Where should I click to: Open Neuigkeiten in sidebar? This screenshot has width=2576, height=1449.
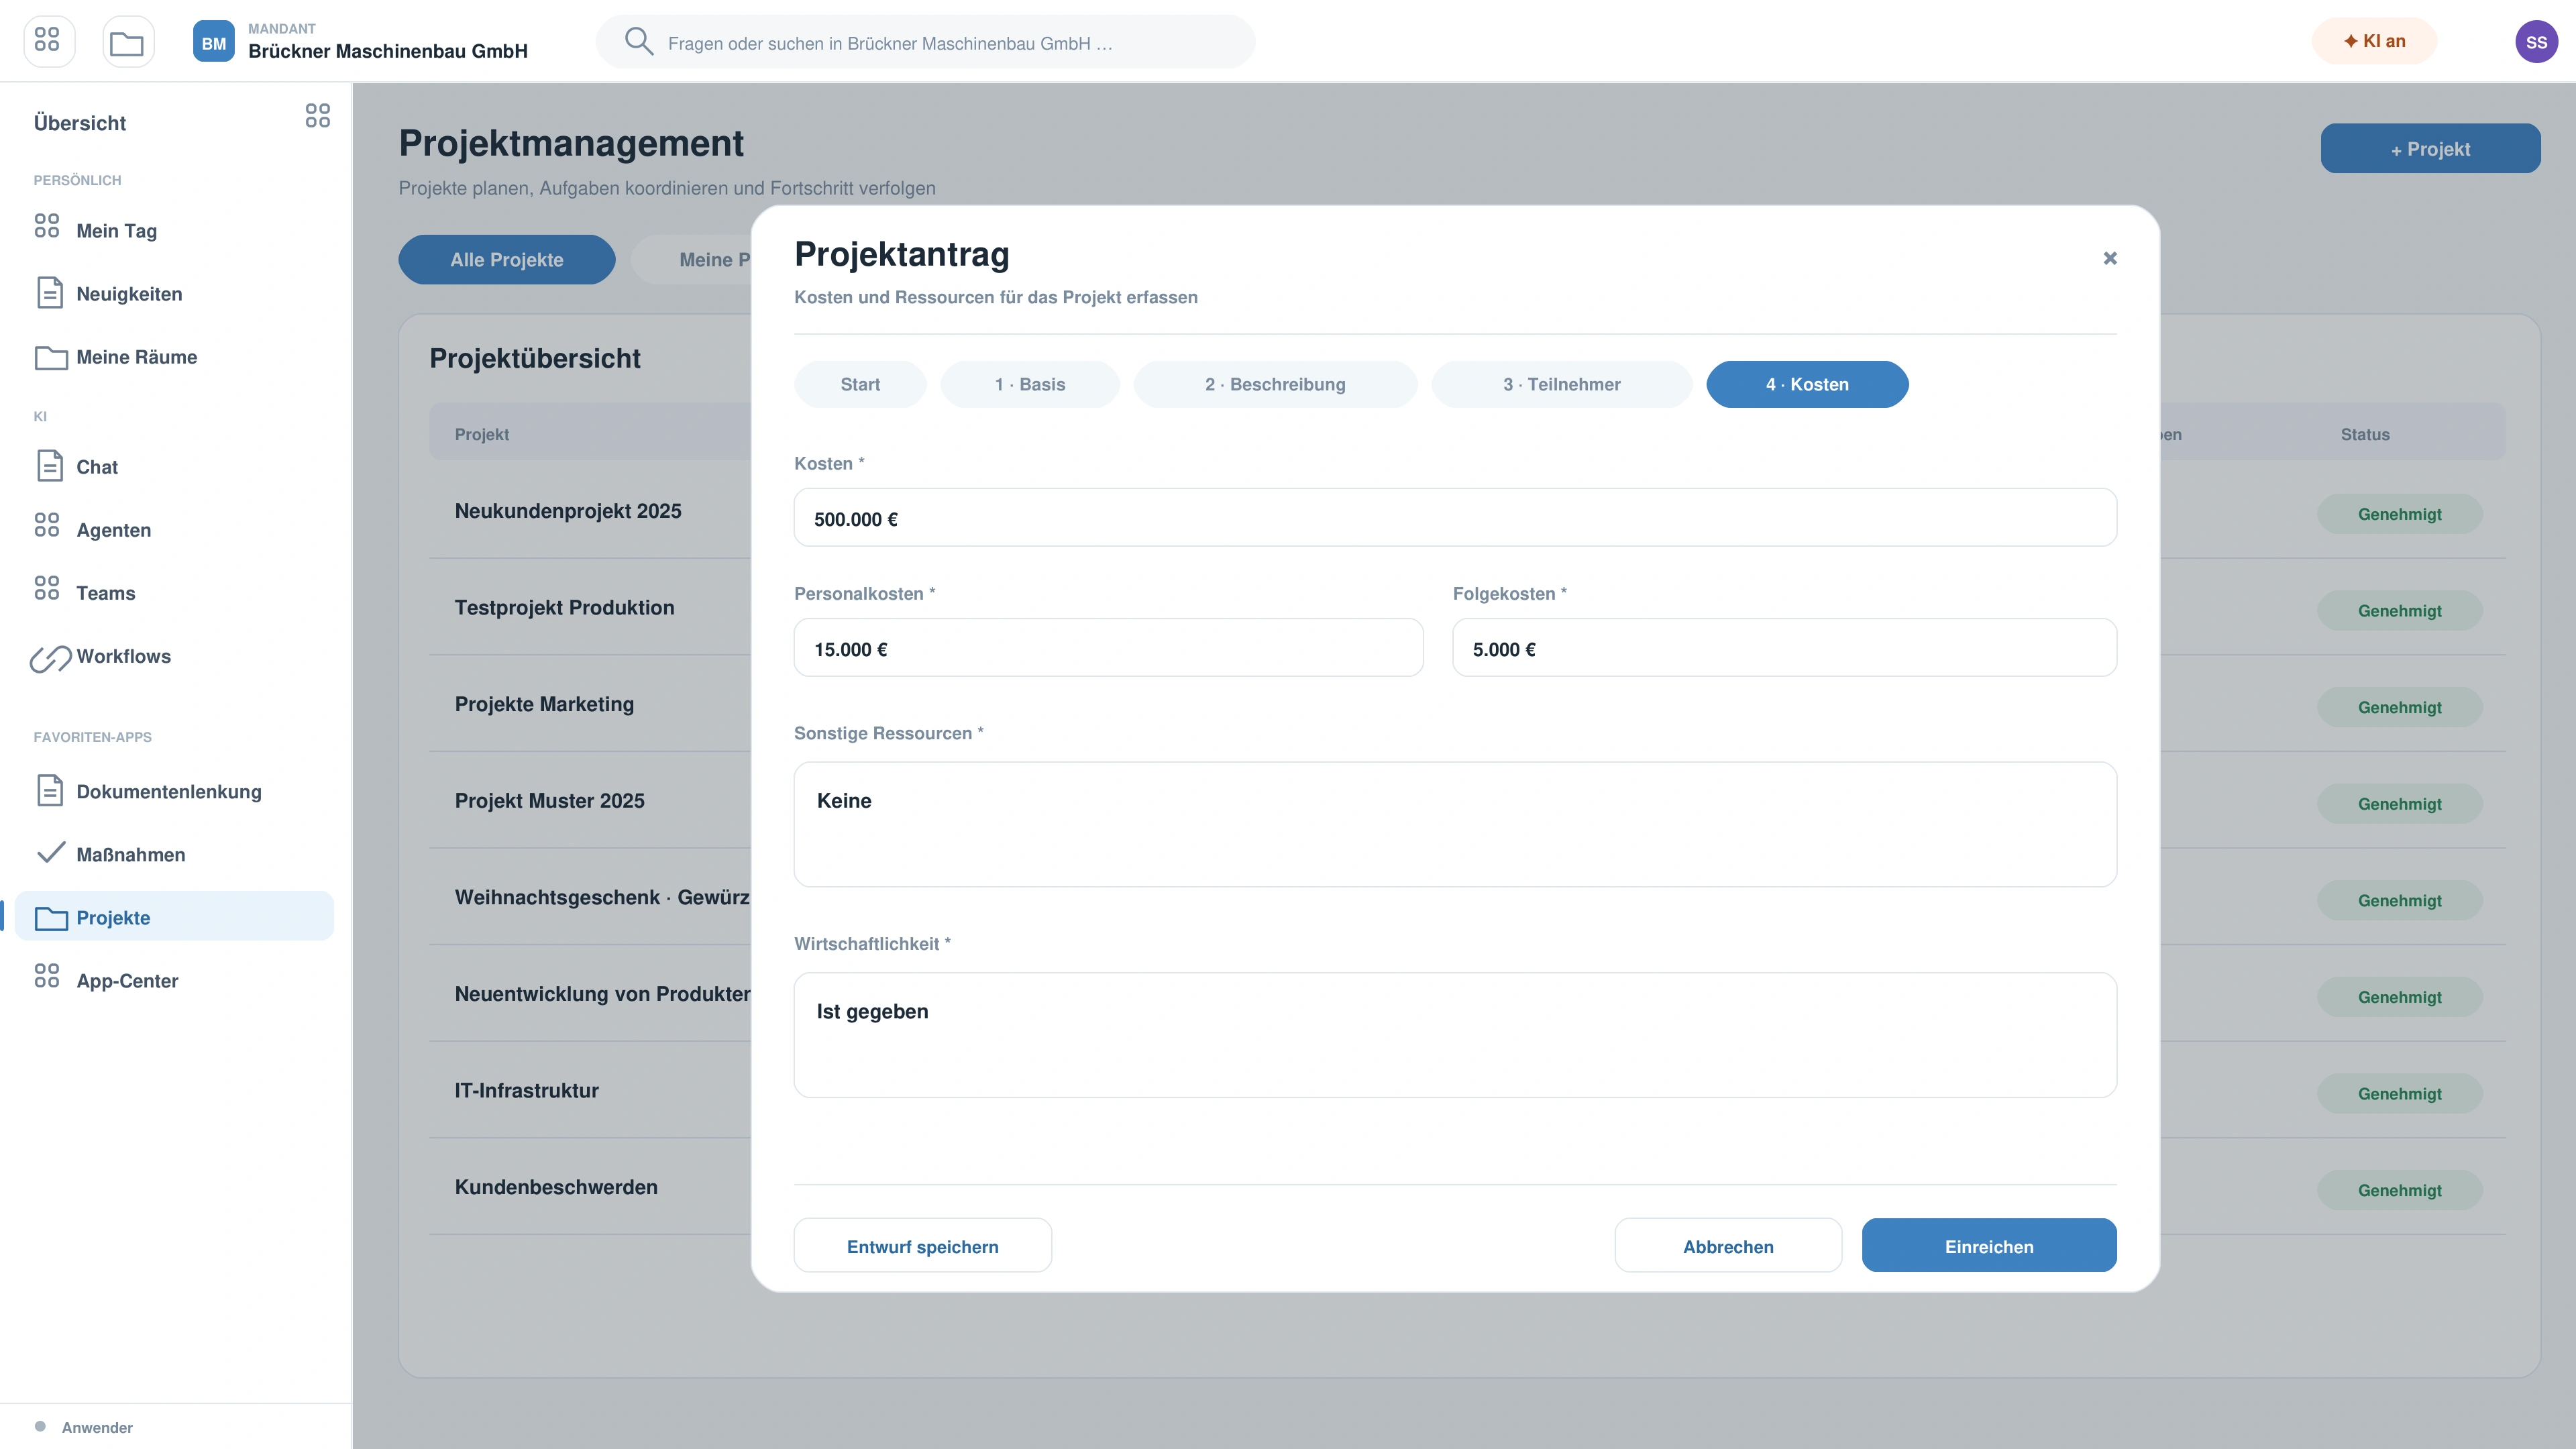[174, 293]
